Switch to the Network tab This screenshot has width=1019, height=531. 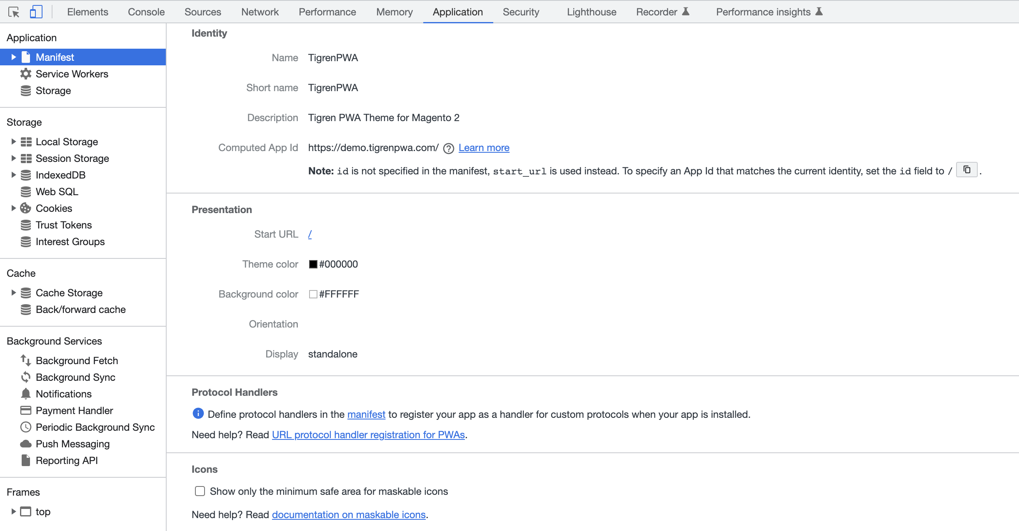pyautogui.click(x=260, y=12)
